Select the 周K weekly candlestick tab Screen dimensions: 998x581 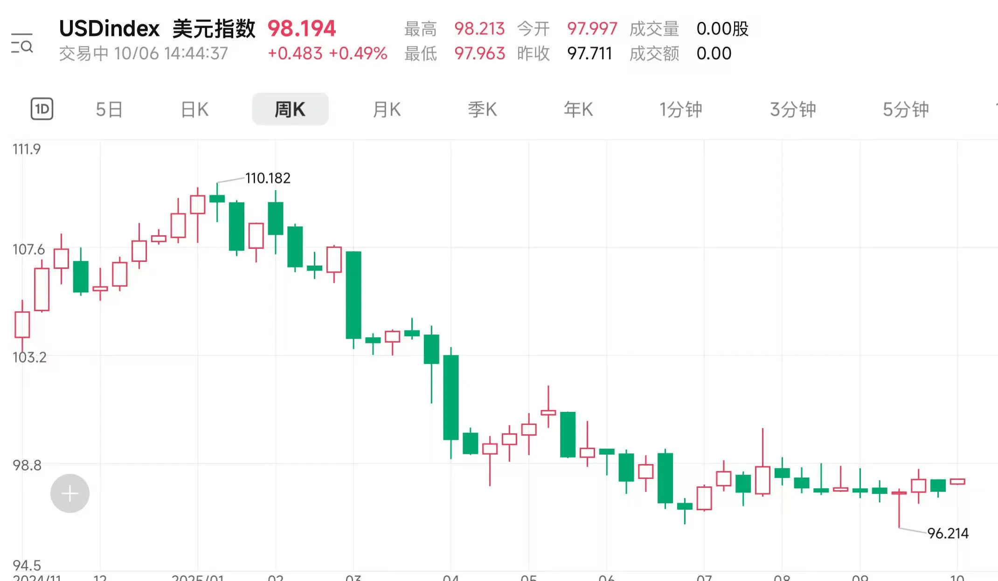pos(290,109)
